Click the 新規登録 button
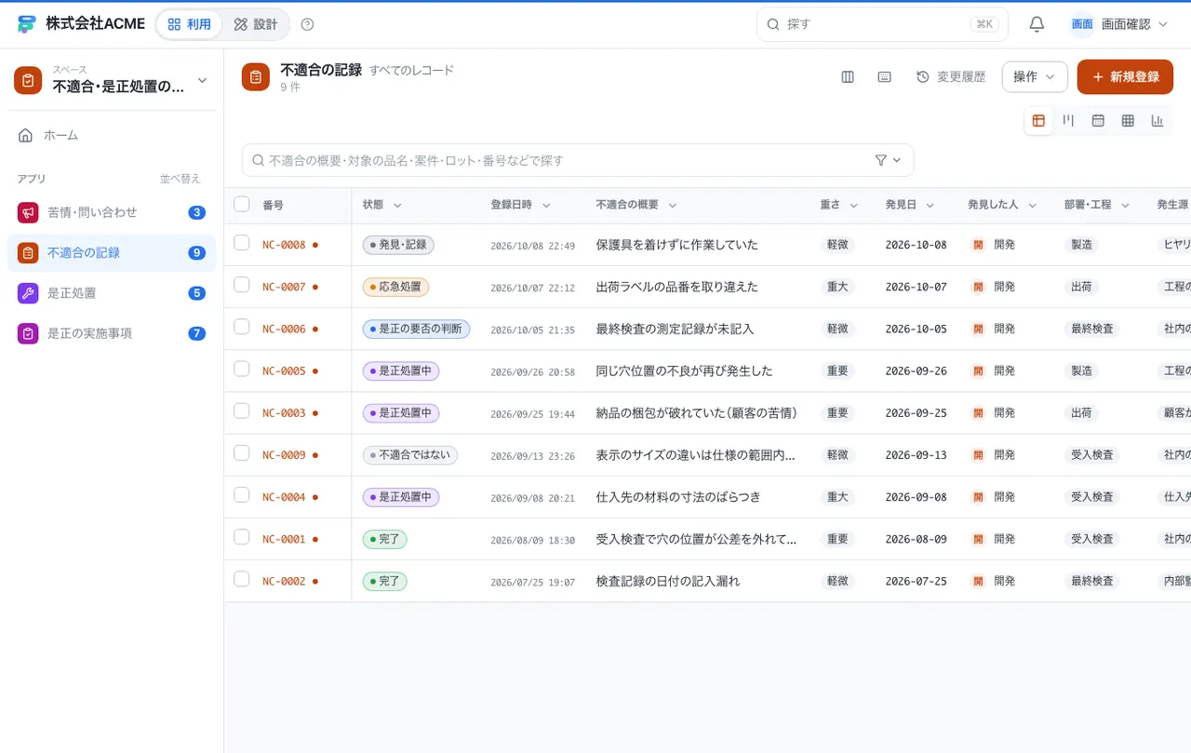The image size is (1191, 753). (1125, 77)
